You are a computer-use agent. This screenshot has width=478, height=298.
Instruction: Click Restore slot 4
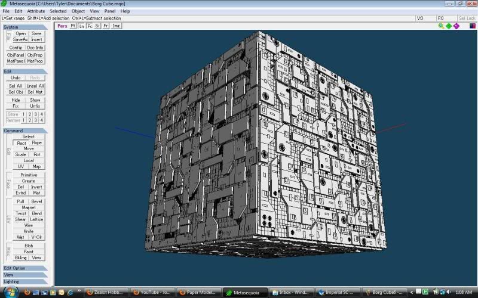[x=42, y=120]
